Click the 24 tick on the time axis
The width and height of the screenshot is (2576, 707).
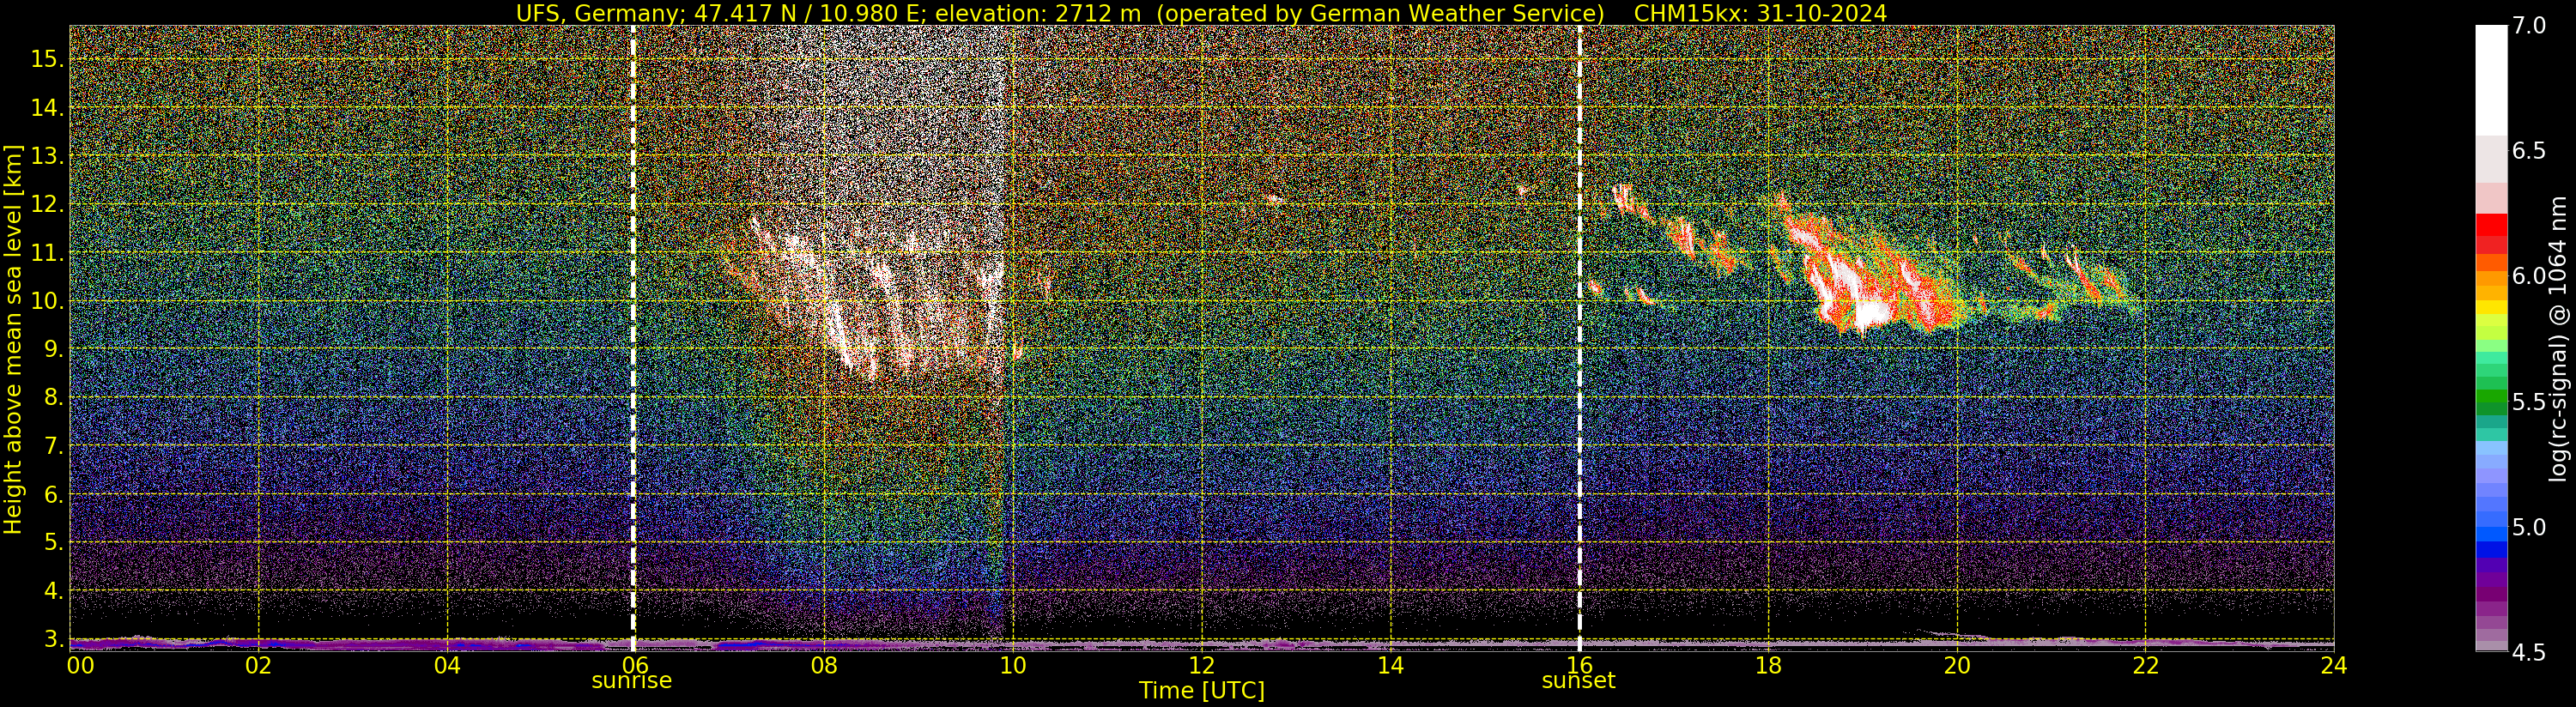(x=2334, y=665)
